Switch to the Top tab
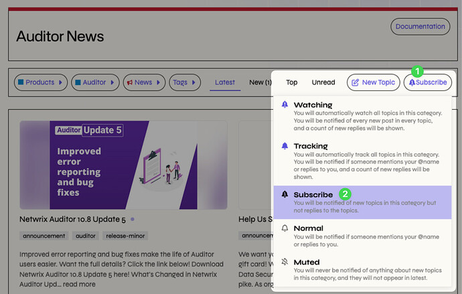This screenshot has width=462, height=294. [x=292, y=82]
